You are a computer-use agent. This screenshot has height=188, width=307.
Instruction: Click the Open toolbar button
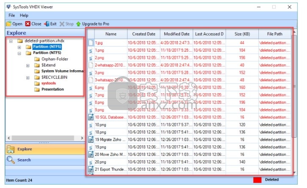(x=14, y=24)
